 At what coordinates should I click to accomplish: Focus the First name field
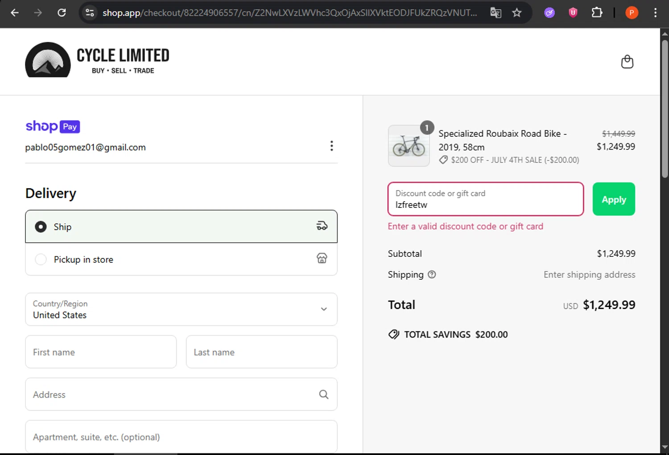101,352
